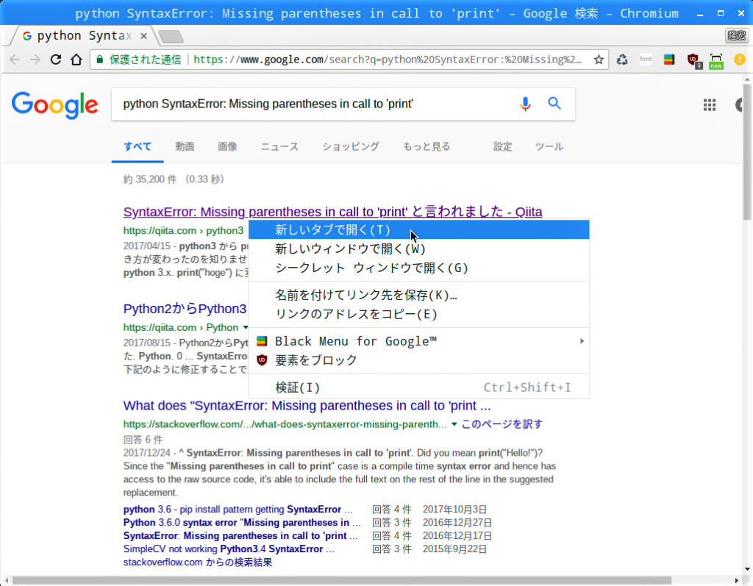Switch to the すべて search tab
The width and height of the screenshot is (753, 586).
tap(138, 146)
